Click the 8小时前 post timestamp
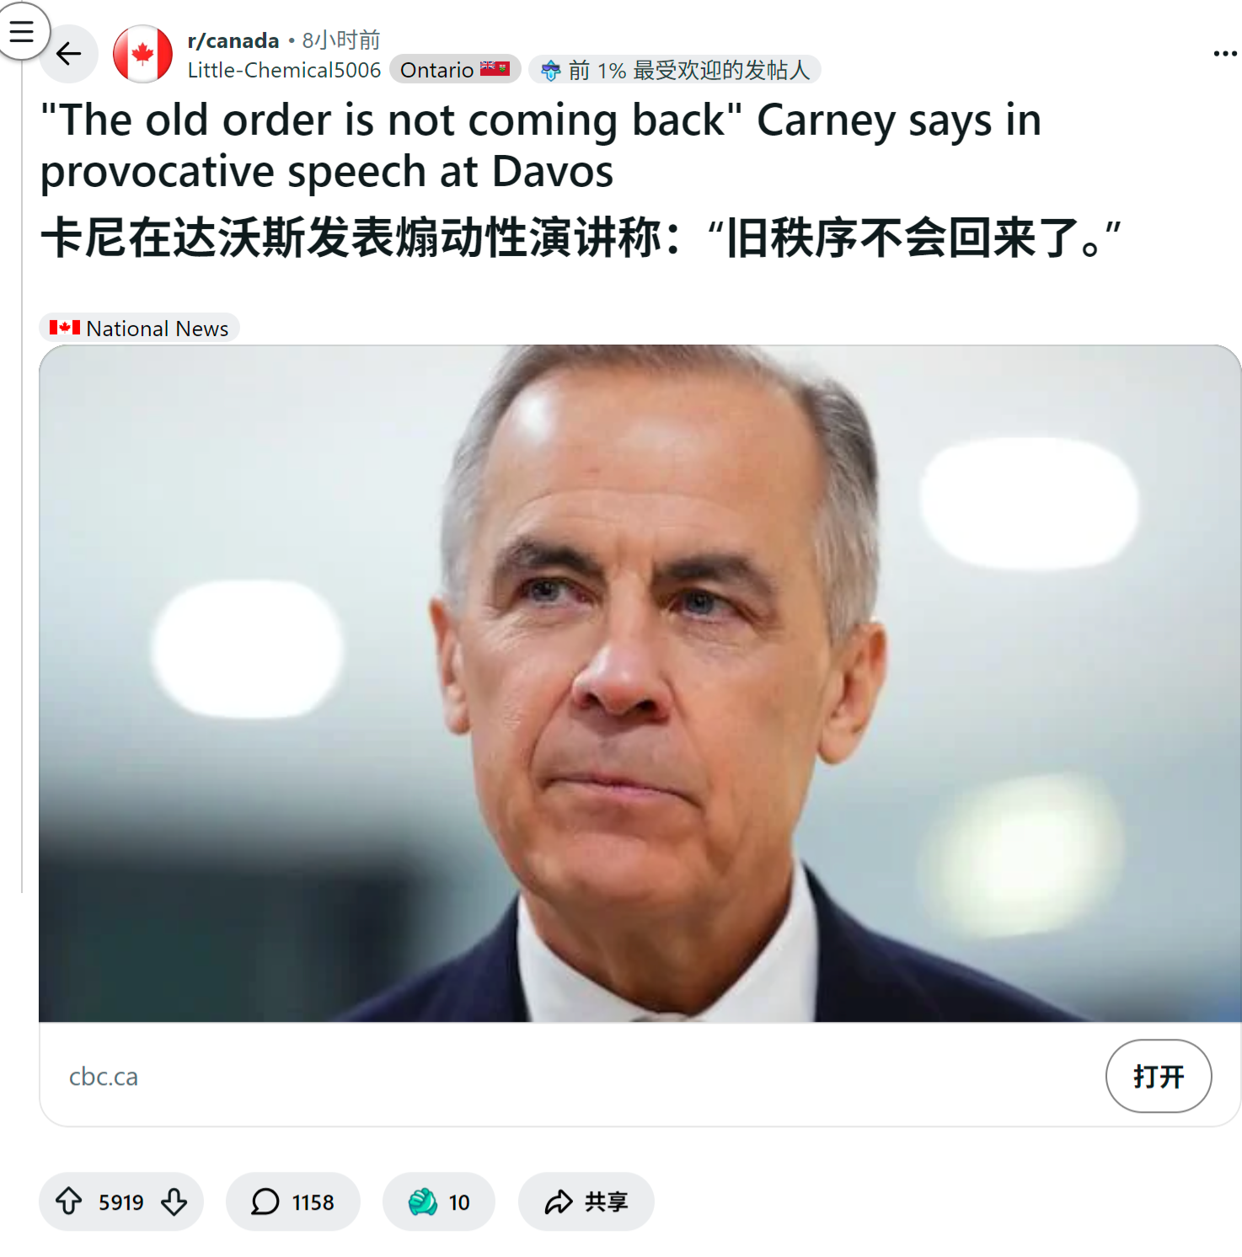 click(x=341, y=40)
